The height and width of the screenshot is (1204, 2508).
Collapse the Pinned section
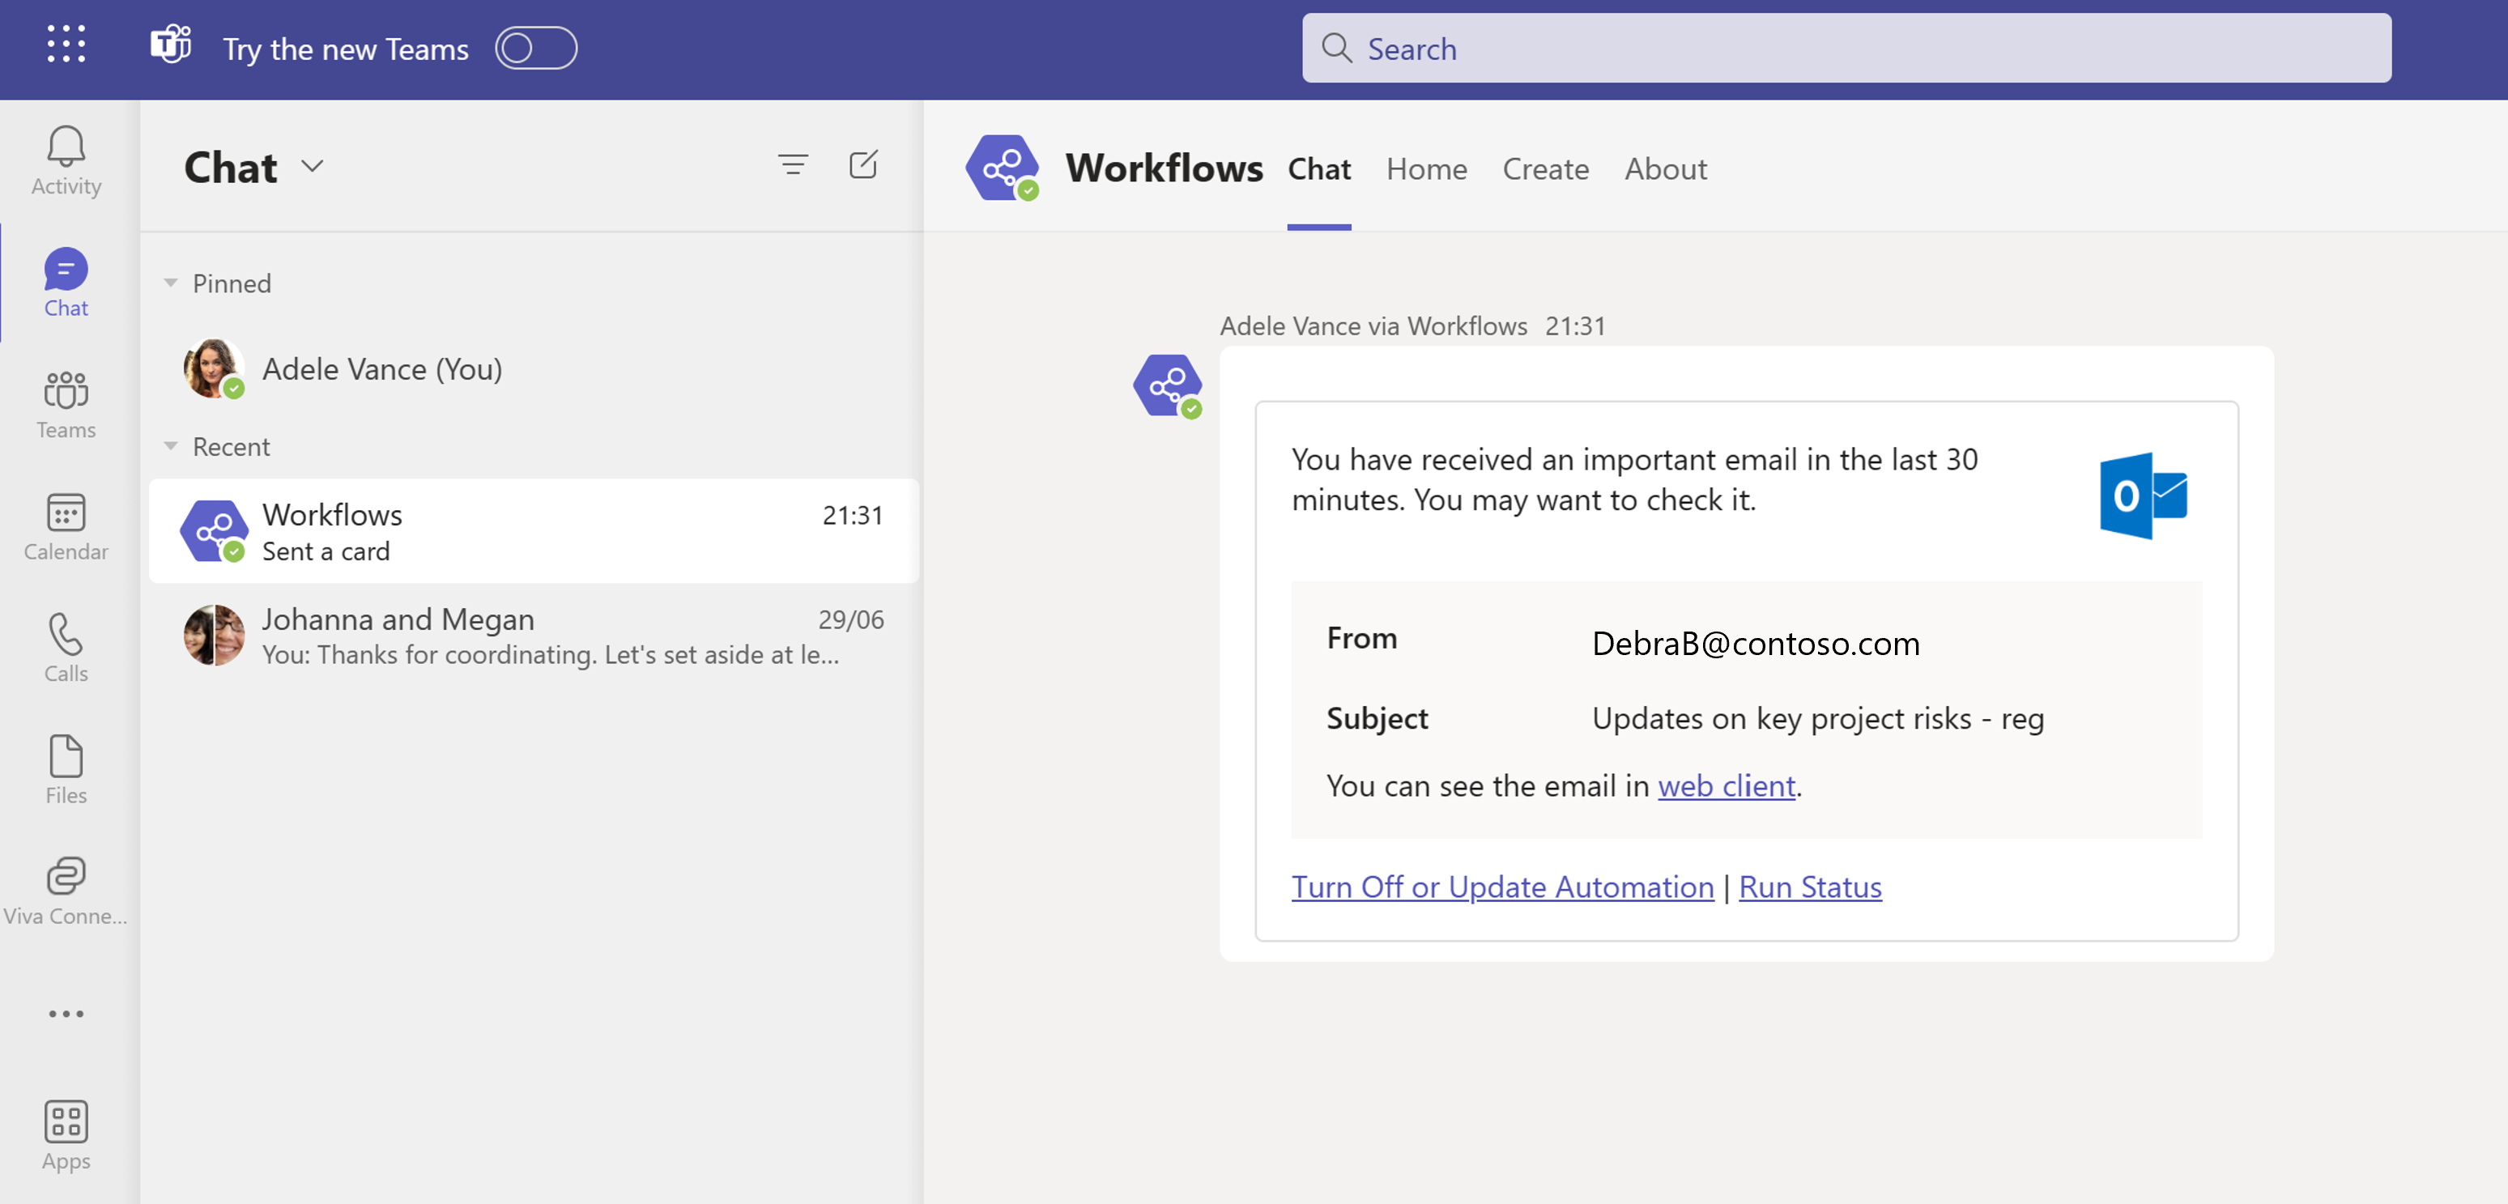pyautogui.click(x=173, y=283)
